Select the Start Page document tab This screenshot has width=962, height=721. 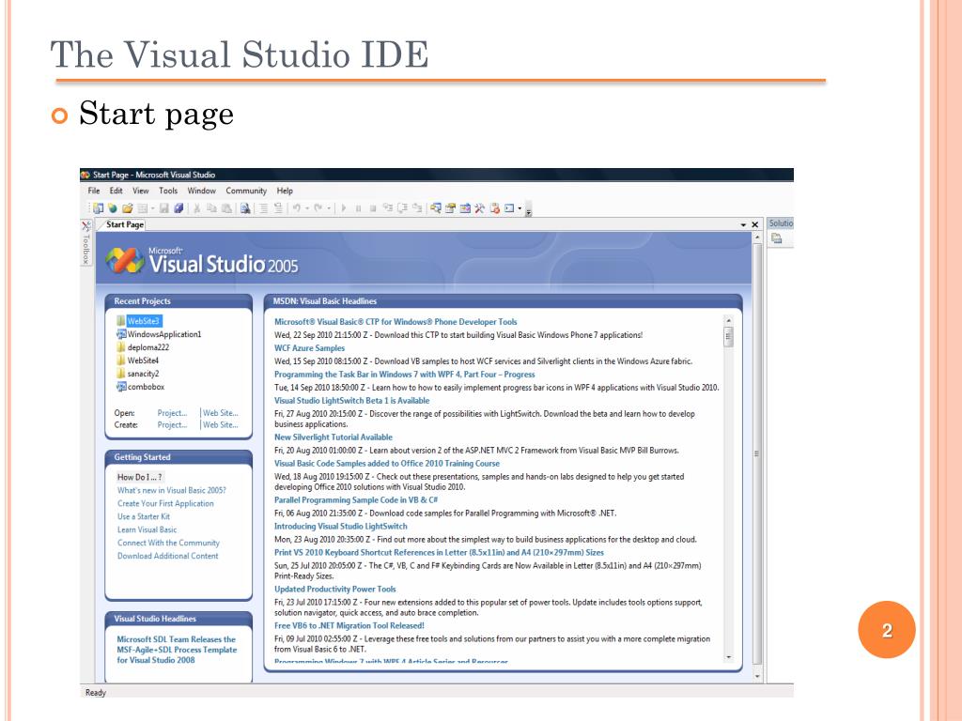(x=125, y=224)
